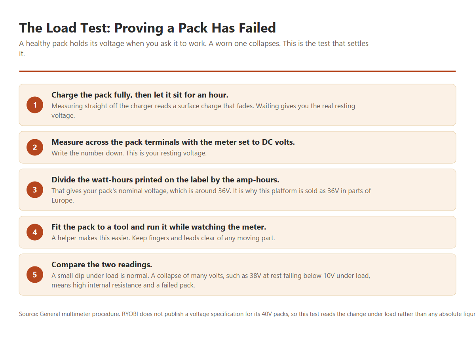Click the step 2 number badge

[35, 147]
